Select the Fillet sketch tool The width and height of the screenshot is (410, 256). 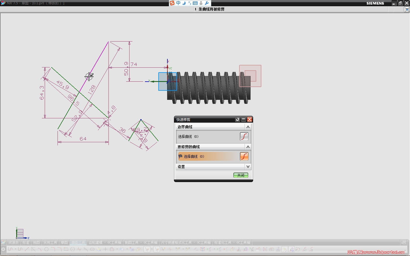[53, 249]
